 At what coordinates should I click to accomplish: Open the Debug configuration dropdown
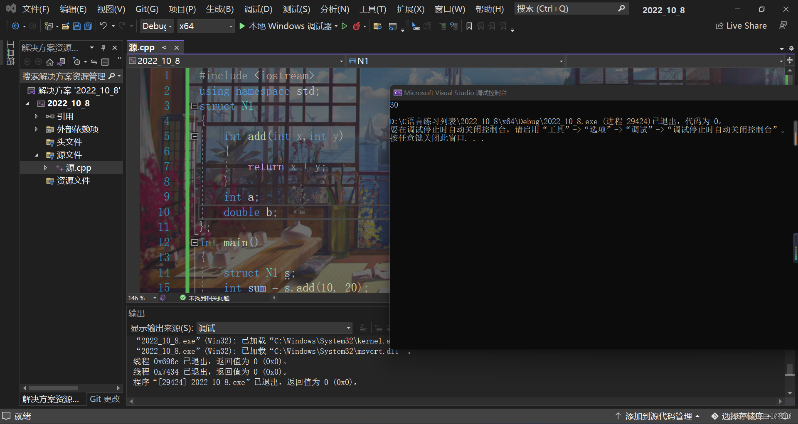157,26
